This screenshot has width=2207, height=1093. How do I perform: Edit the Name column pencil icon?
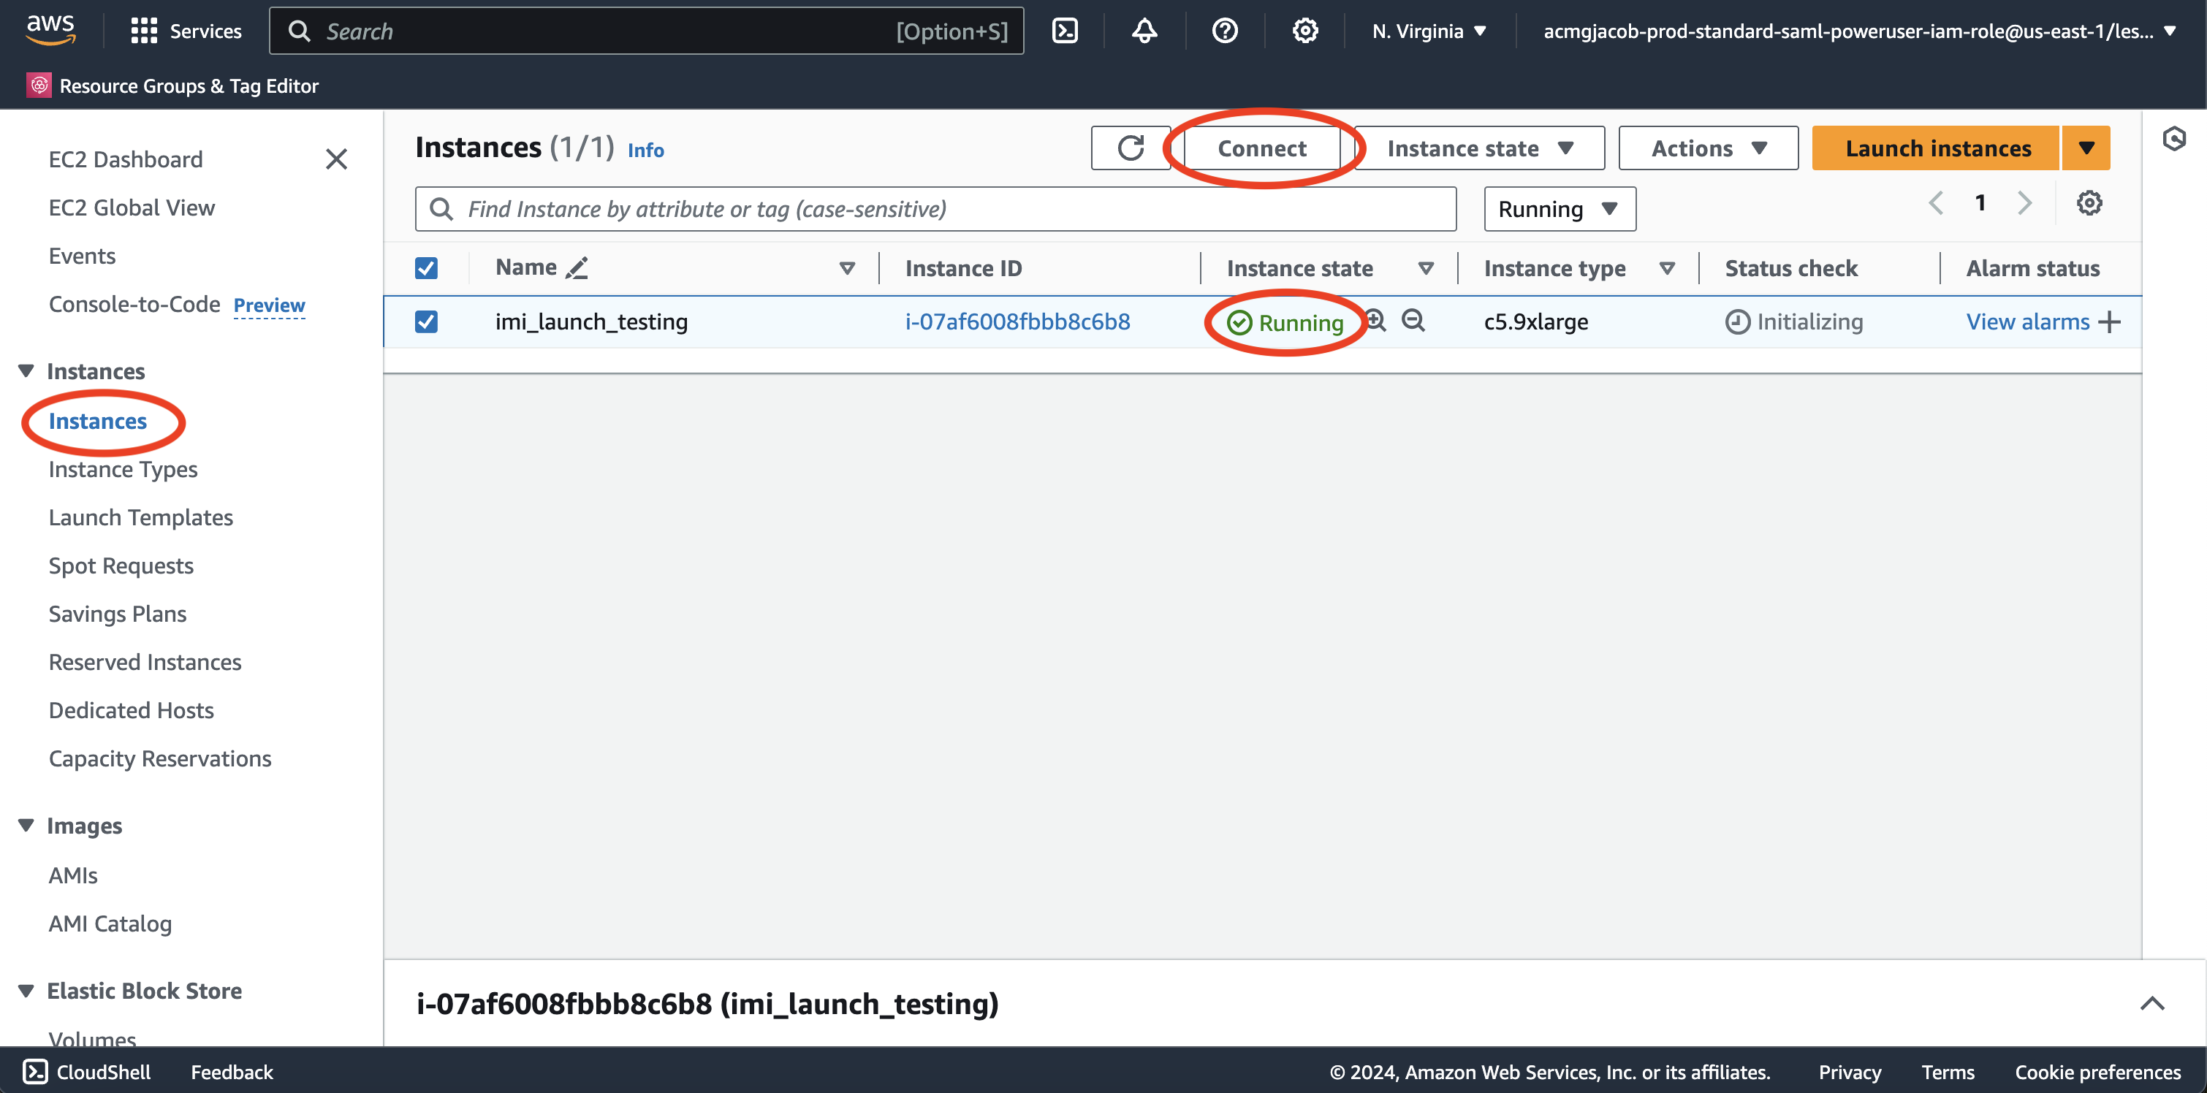[577, 268]
